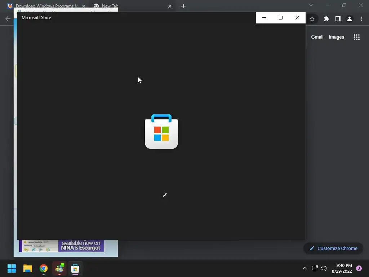Open notification badge showing 3
The image size is (369, 277).
pos(359,268)
